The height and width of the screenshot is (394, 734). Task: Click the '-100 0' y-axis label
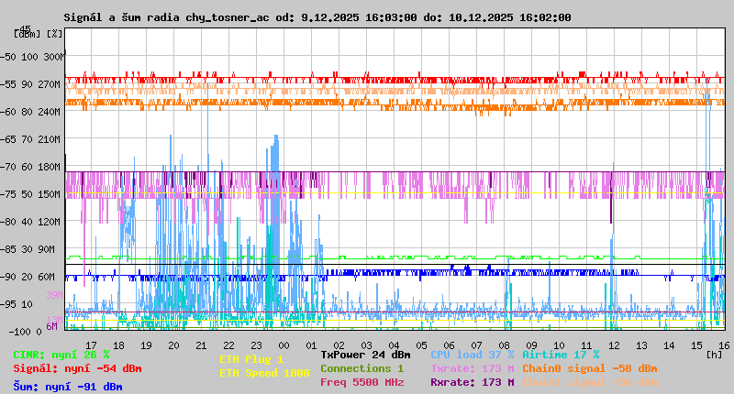(x=25, y=332)
